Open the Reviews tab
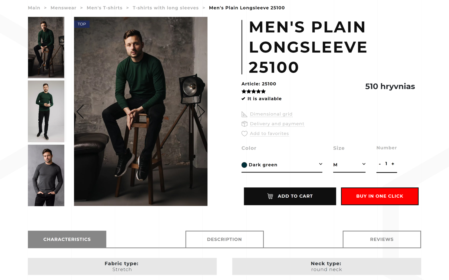Image resolution: width=449 pixels, height=280 pixels. 381,239
